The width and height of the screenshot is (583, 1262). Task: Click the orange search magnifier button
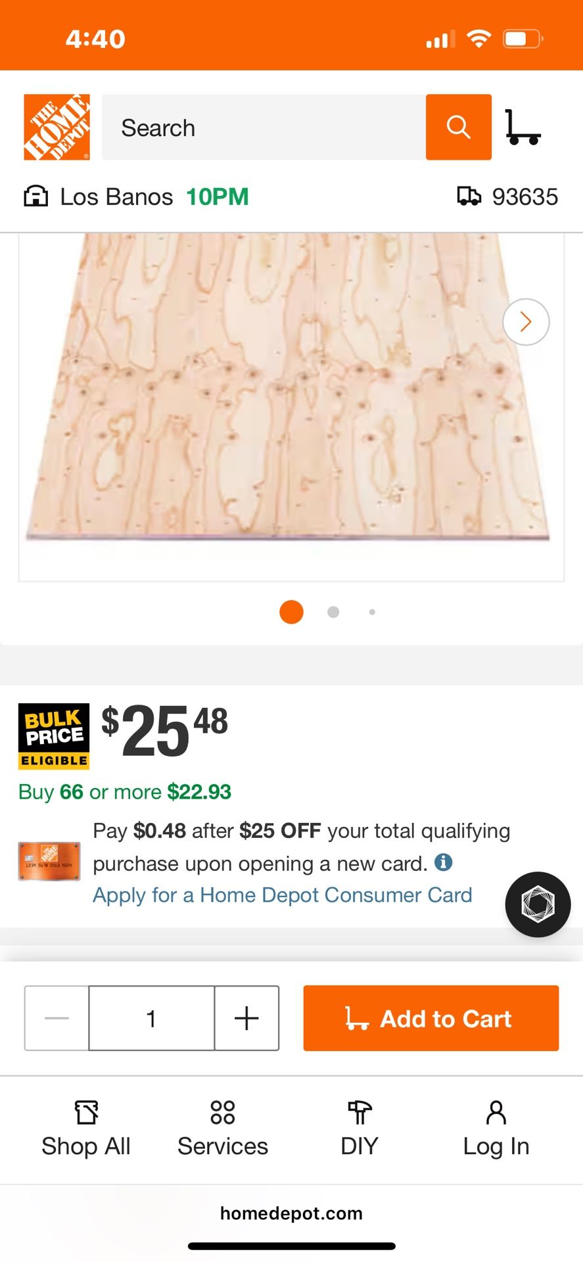[458, 127]
